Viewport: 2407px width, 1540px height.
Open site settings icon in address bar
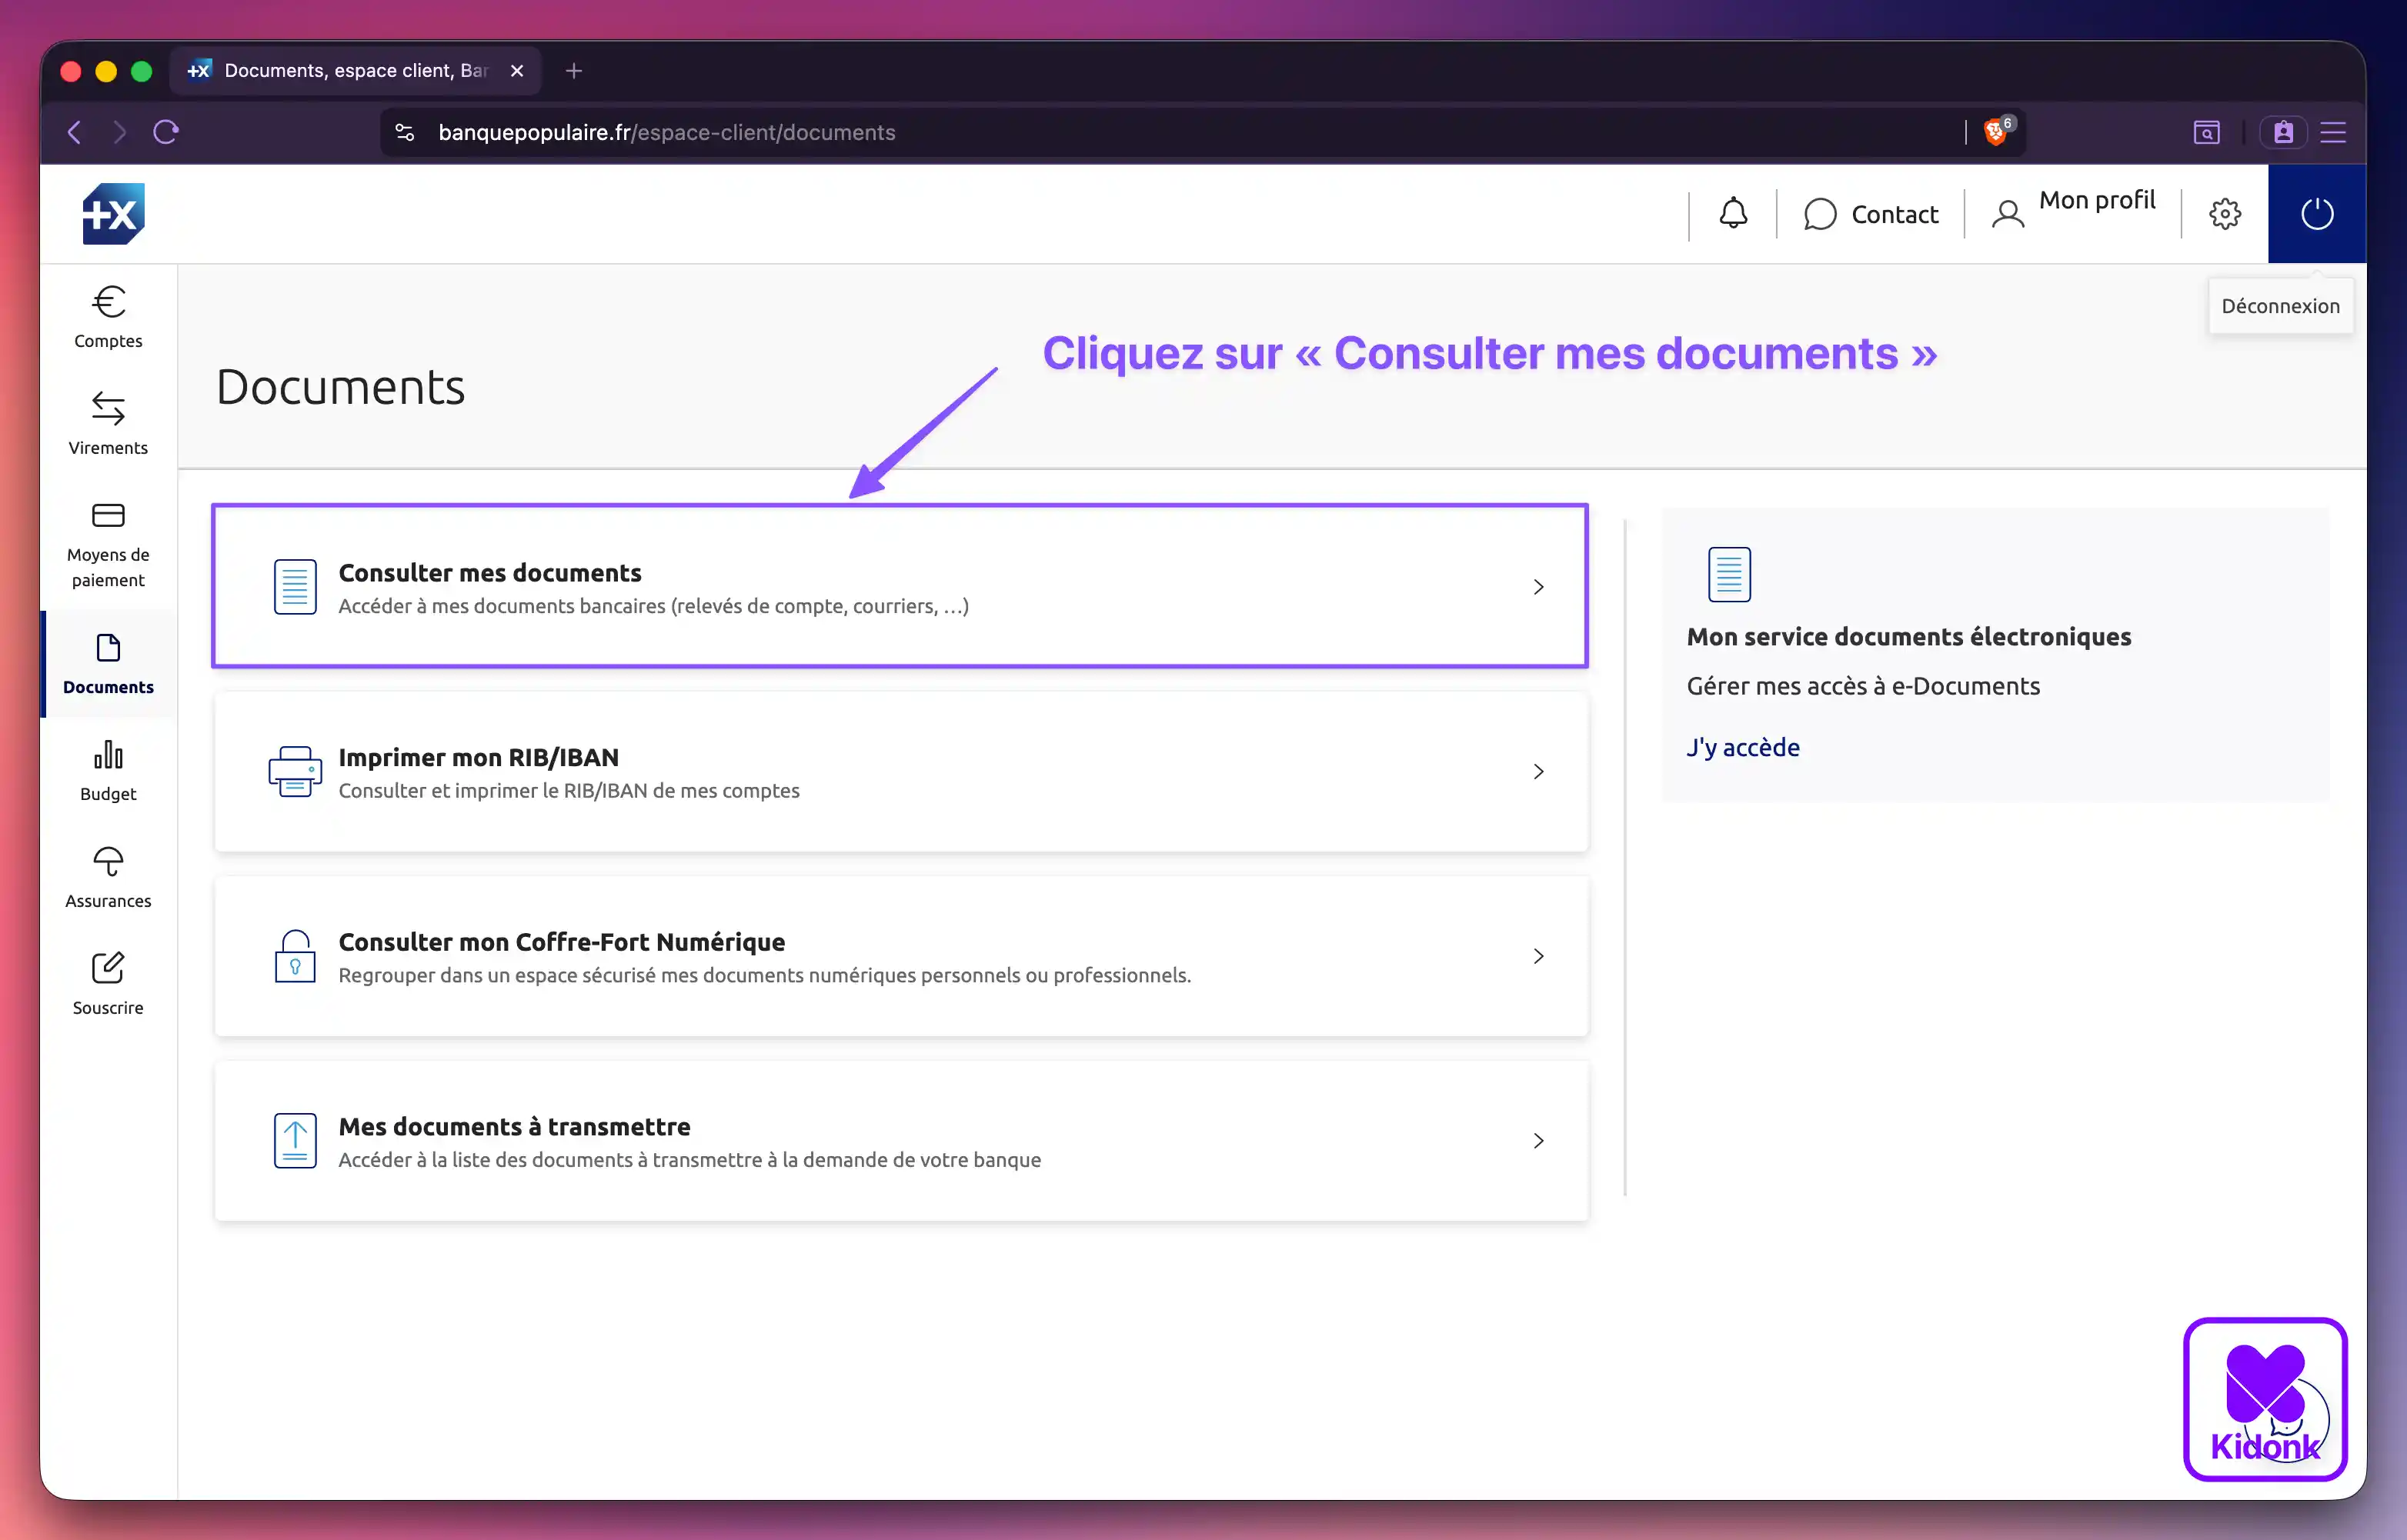406,132
